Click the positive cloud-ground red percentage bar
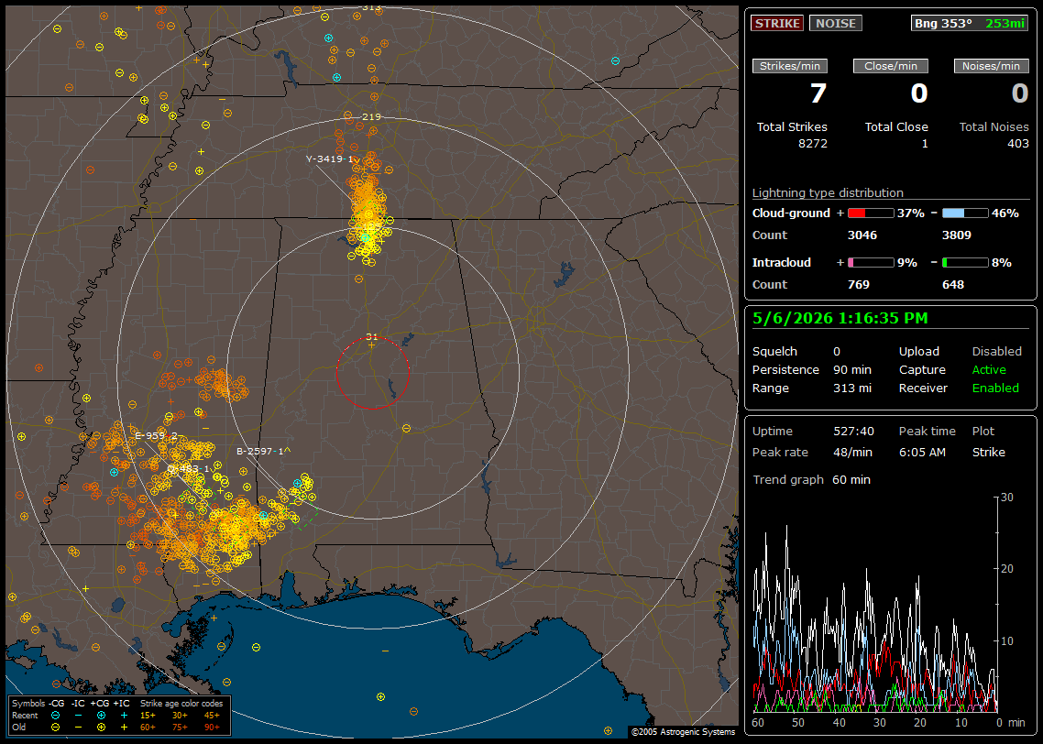The height and width of the screenshot is (744, 1043). 871,213
